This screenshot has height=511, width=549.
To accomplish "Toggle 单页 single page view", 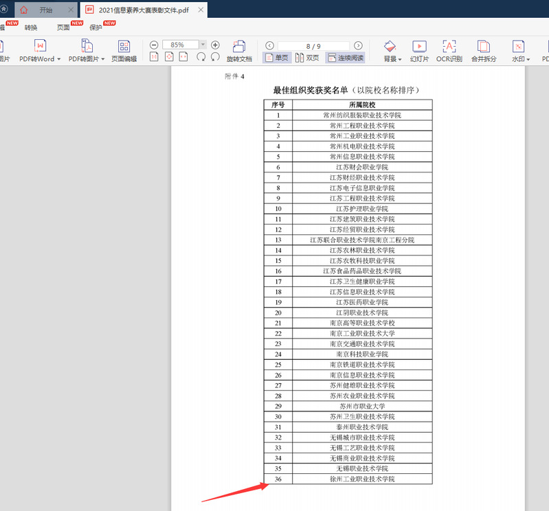I will pos(276,58).
